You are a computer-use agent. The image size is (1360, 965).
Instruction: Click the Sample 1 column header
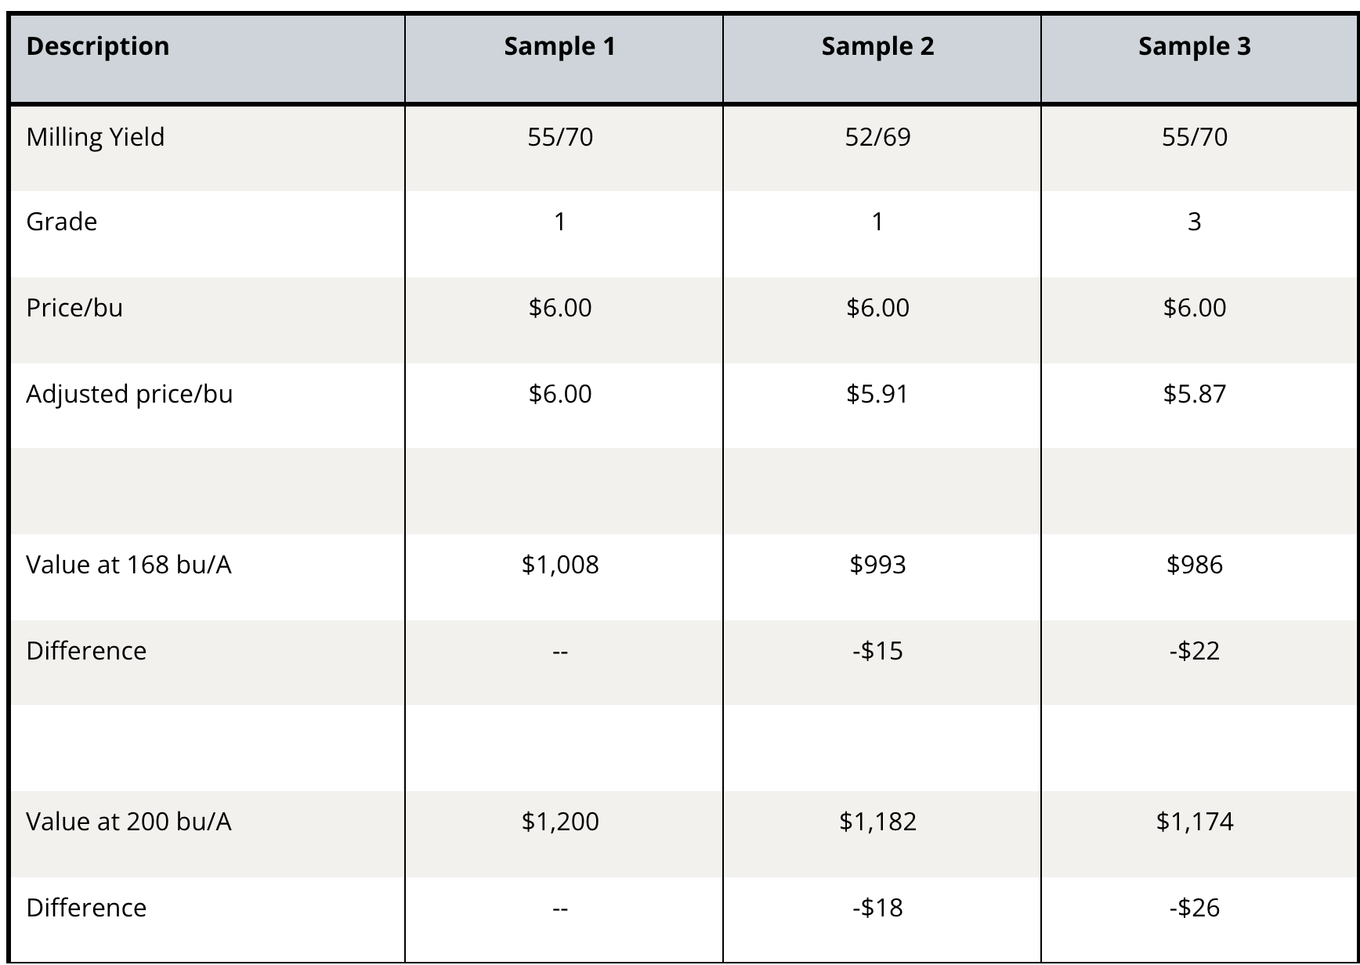click(559, 47)
